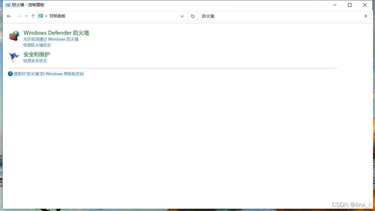375x211 pixels.
Task: Click the blue help question mark icon
Action: tap(10, 74)
